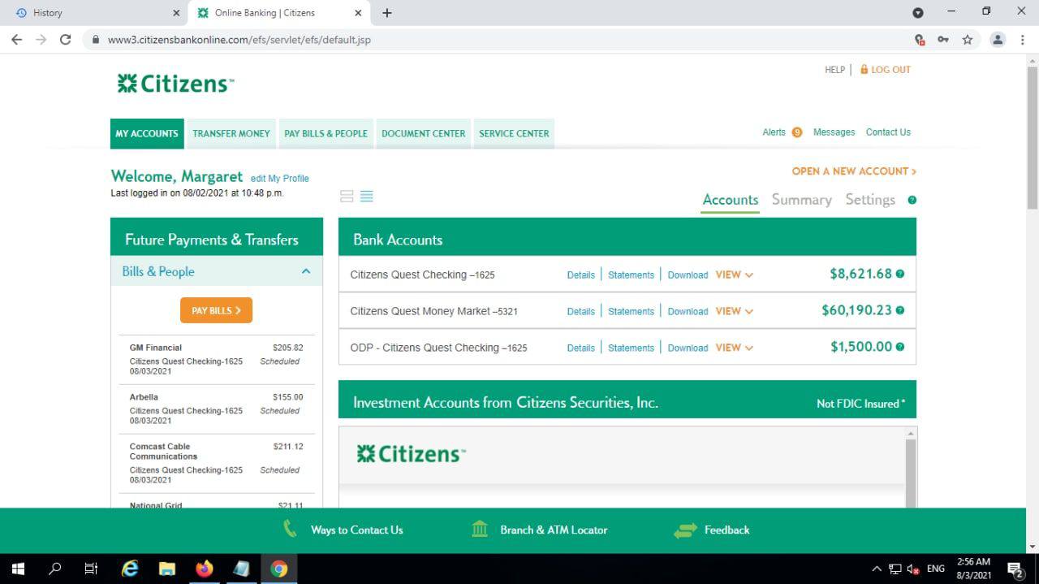Click Download for ODP - Citizens Quest Checking
This screenshot has width=1039, height=584.
pos(688,348)
